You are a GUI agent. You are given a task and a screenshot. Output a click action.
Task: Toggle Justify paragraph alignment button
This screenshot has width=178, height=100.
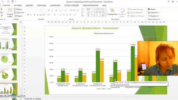[70, 15]
